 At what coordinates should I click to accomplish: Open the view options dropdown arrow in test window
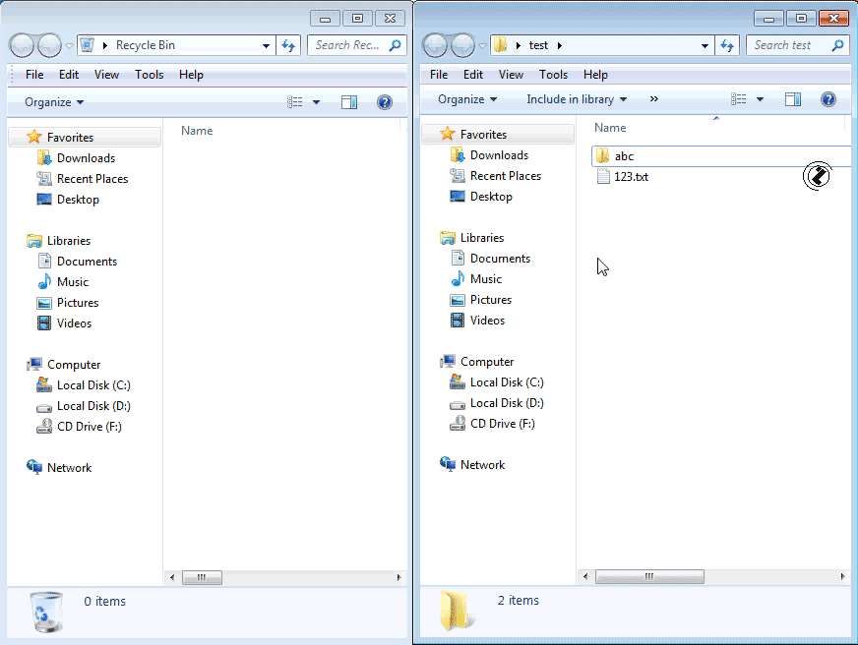(x=760, y=99)
